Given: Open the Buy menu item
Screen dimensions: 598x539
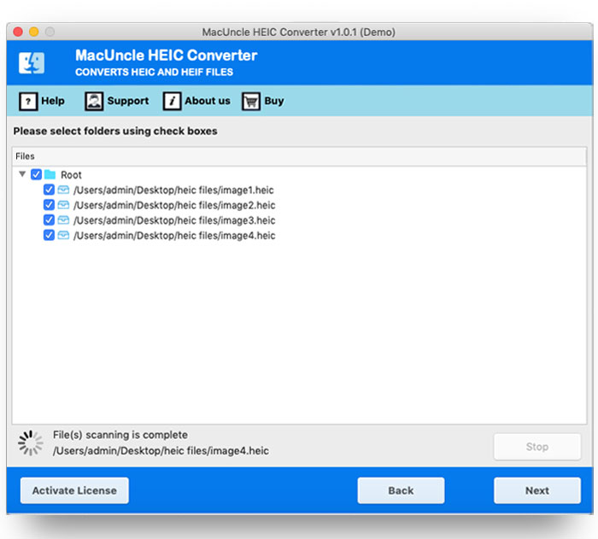Looking at the screenshot, I should (263, 102).
